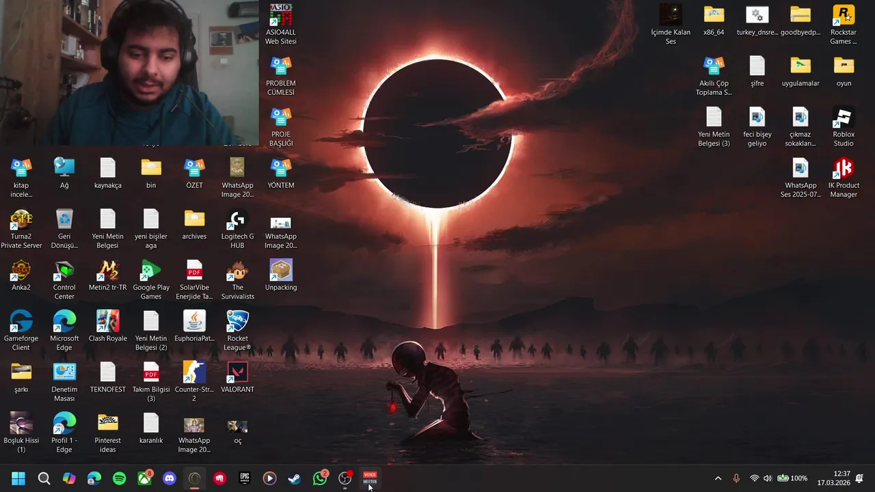Launch the Unpacking game icon

(x=281, y=275)
